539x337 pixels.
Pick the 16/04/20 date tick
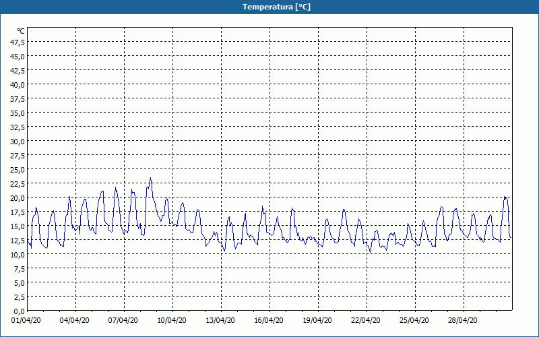[269, 321]
